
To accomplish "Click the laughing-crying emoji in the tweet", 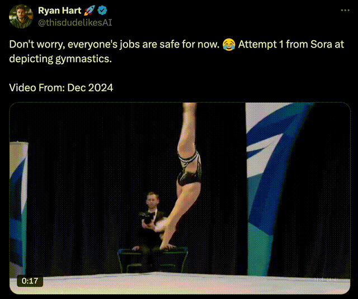I will click(x=228, y=44).
